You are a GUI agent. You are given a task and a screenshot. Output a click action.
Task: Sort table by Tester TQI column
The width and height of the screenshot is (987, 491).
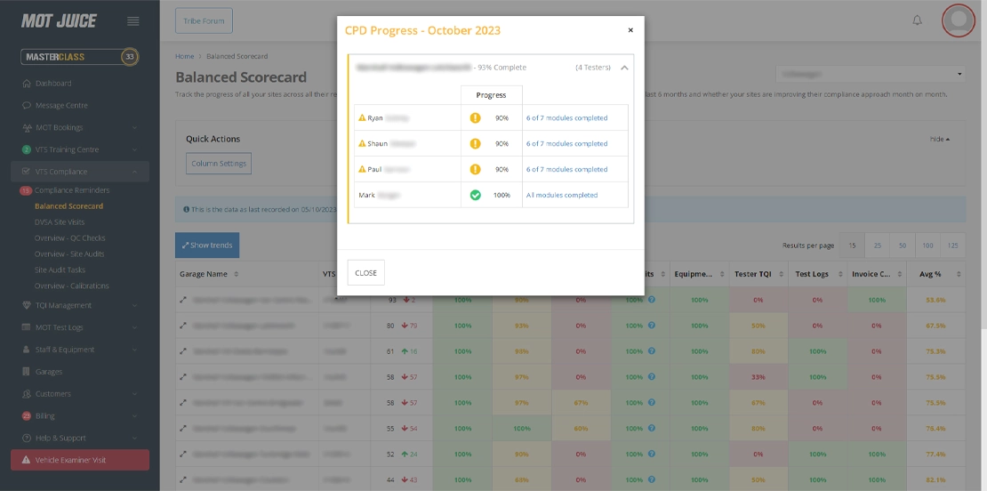758,275
